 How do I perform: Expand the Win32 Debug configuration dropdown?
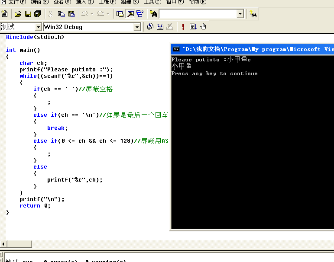pos(137,27)
